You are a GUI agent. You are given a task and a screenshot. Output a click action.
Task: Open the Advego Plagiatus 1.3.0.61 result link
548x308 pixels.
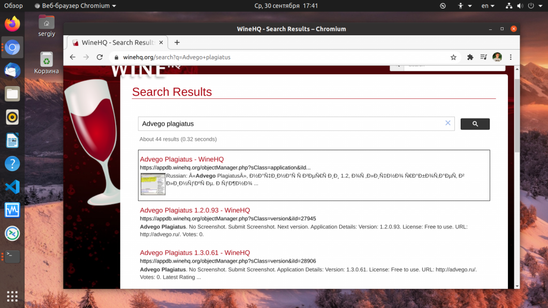click(x=195, y=252)
